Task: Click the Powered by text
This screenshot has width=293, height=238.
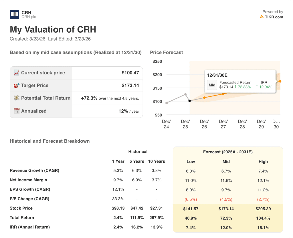Action: click(272, 12)
